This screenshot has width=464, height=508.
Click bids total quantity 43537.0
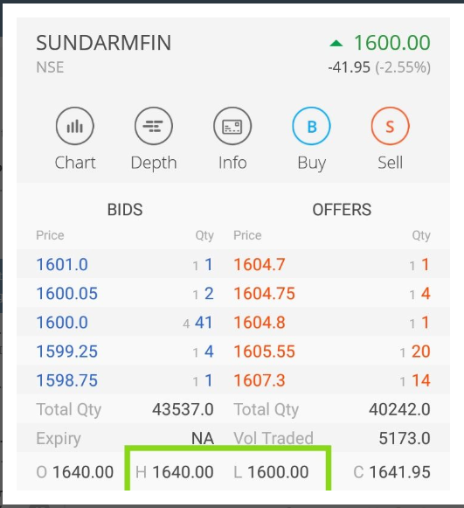[183, 409]
